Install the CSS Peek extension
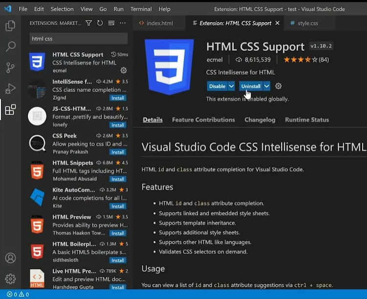 click(x=118, y=152)
